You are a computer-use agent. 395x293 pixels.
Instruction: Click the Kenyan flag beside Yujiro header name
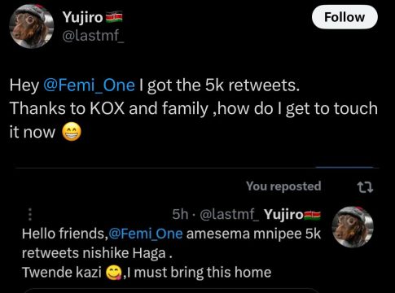pos(114,17)
